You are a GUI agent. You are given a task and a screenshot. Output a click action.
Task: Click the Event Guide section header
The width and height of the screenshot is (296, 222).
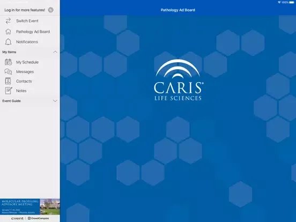tap(30, 101)
